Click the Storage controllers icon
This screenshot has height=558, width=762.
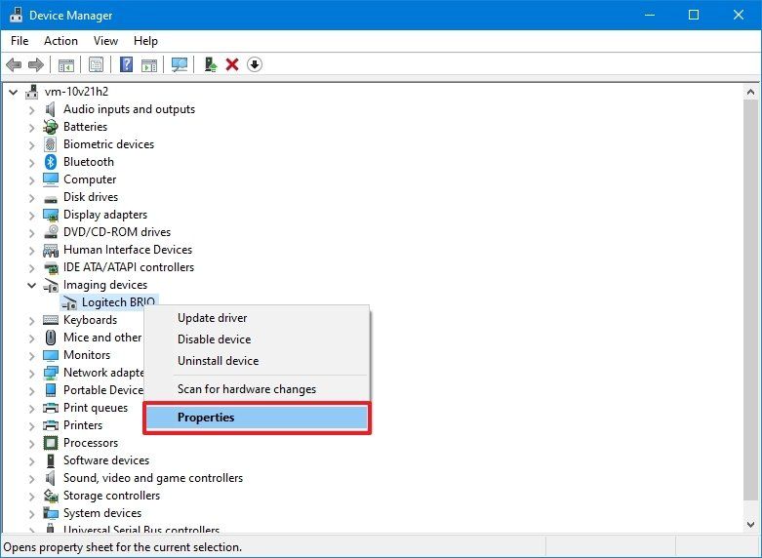[51, 496]
